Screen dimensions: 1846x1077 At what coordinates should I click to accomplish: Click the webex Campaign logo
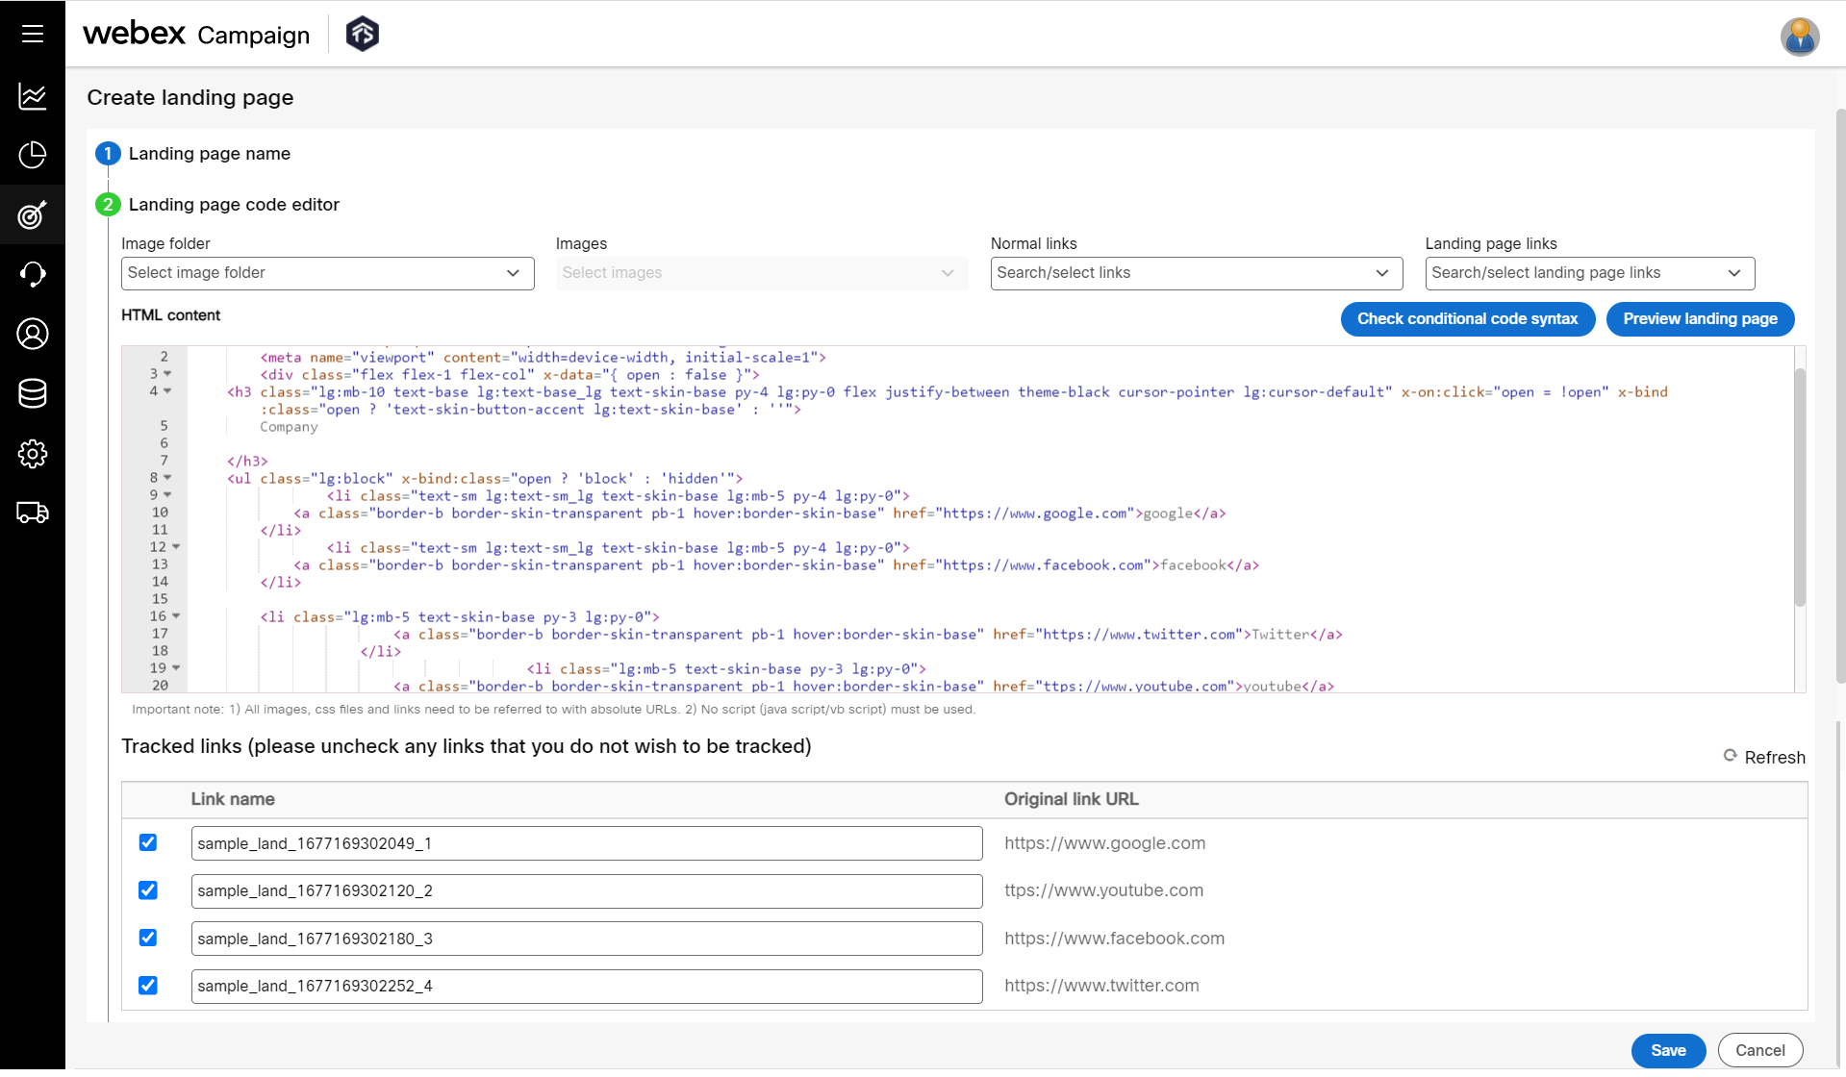[x=196, y=35]
